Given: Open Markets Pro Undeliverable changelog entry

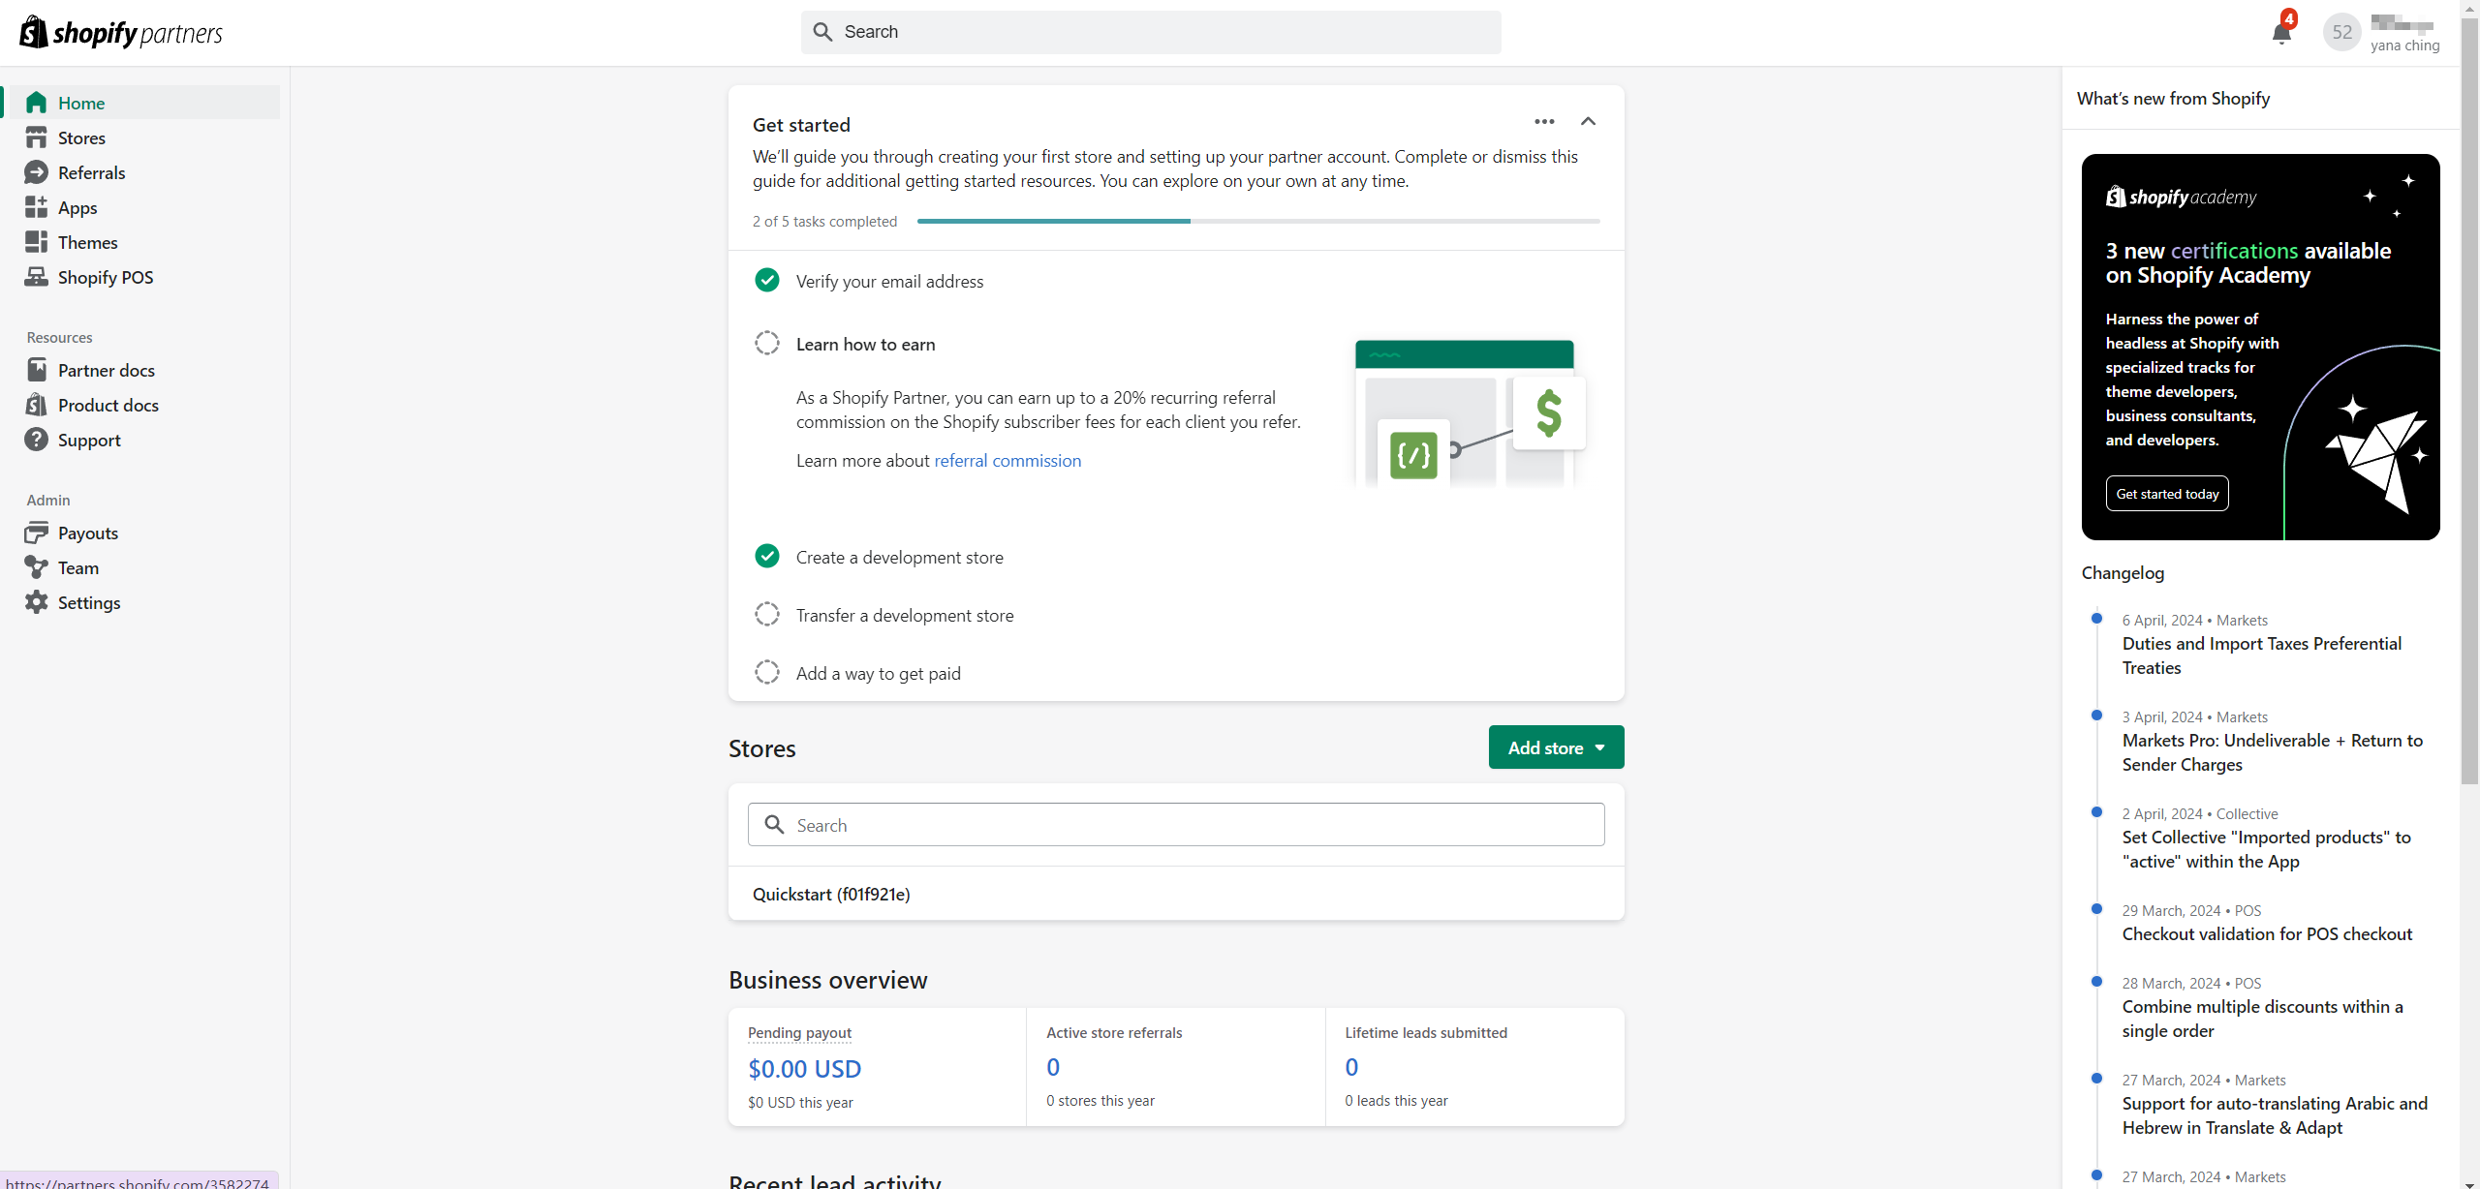Looking at the screenshot, I should [2272, 752].
